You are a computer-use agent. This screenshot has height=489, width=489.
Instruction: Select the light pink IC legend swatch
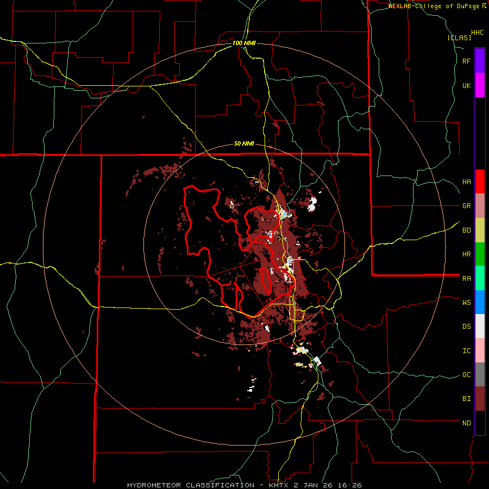point(480,350)
